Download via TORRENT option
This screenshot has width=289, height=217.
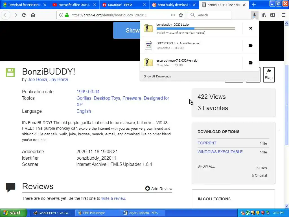tap(207, 143)
